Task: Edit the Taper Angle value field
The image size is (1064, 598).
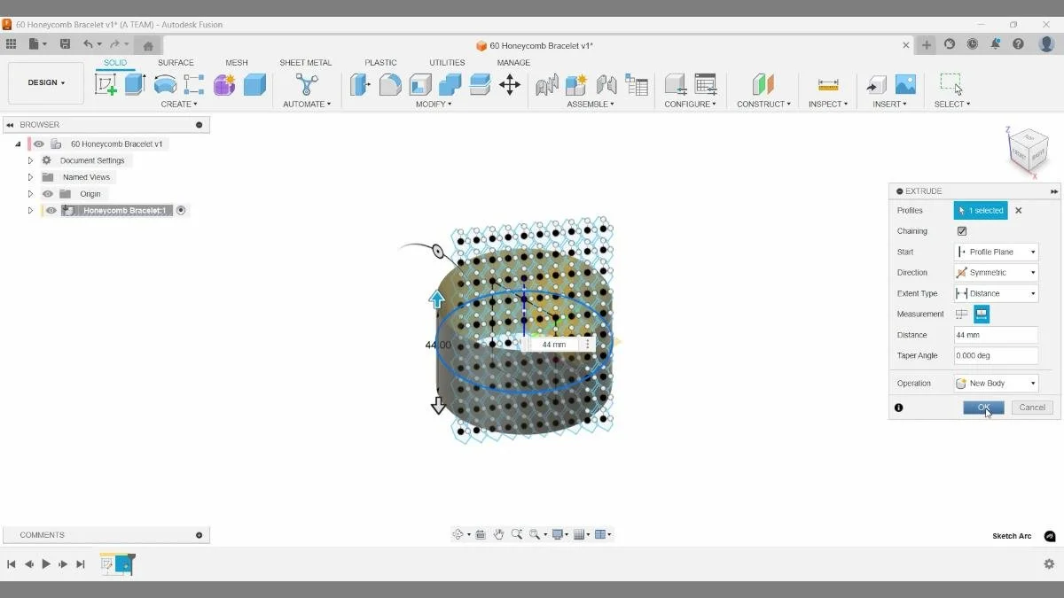Action: coord(995,354)
